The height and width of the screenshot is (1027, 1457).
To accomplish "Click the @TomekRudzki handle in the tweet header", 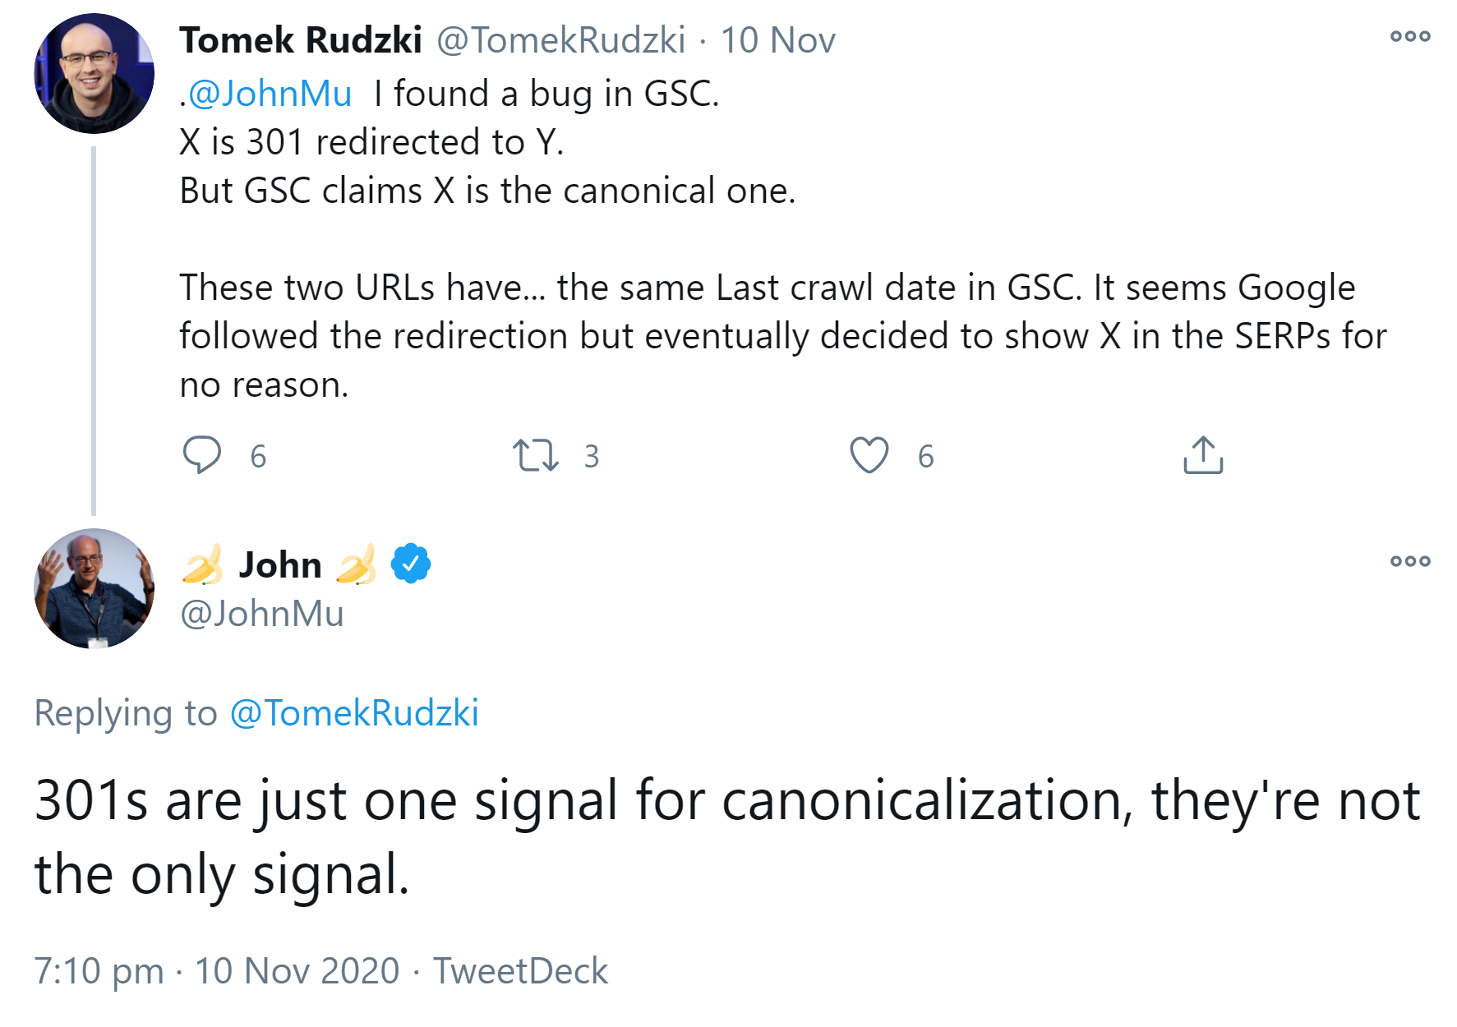I will (x=560, y=40).
